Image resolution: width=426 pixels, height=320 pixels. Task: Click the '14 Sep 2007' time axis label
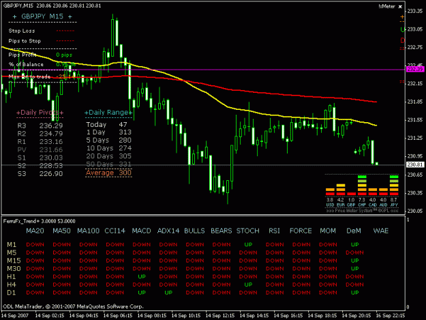[x=15, y=316]
